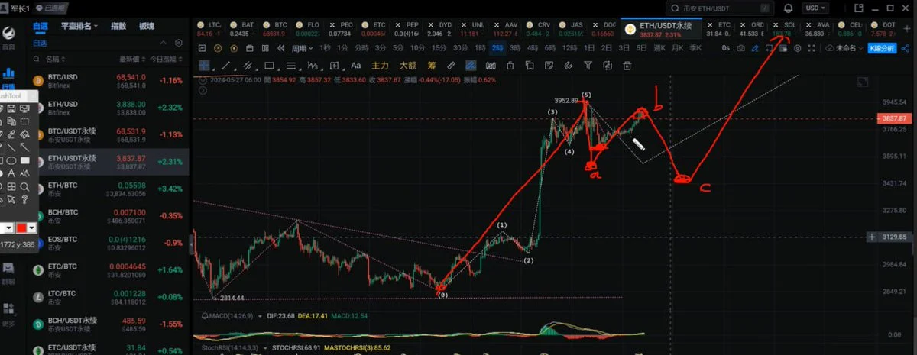Switch to the 板块 tab

(x=147, y=26)
